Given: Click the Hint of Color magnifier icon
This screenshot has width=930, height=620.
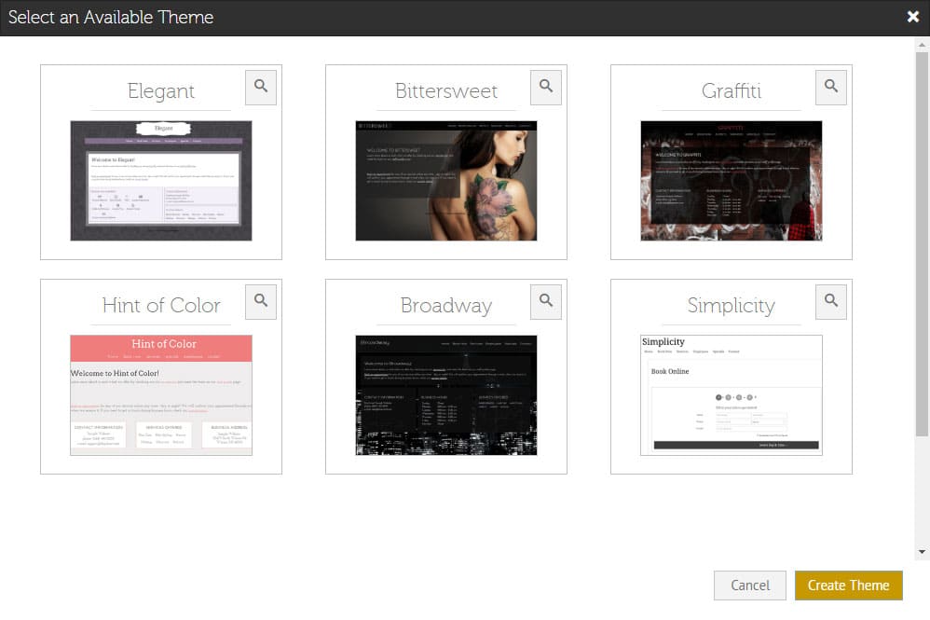Looking at the screenshot, I should point(261,301).
